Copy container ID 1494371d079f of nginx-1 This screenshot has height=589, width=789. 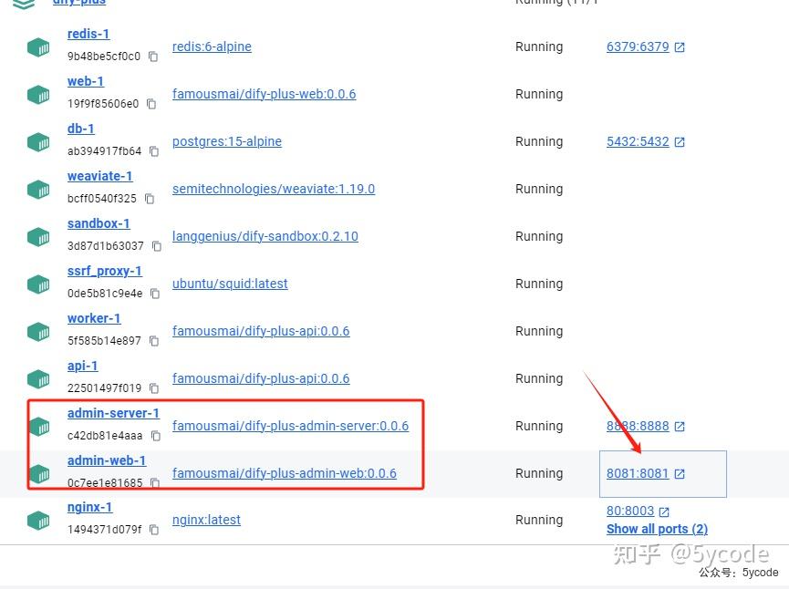[154, 530]
